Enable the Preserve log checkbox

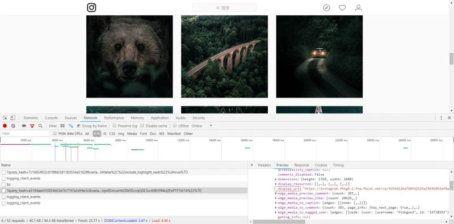[x=115, y=125]
